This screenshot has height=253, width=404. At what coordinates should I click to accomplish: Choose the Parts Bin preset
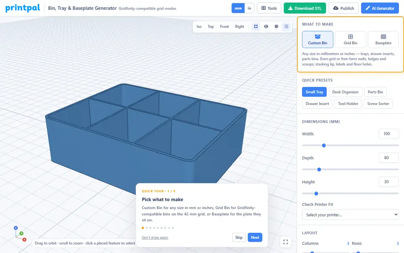(x=375, y=92)
